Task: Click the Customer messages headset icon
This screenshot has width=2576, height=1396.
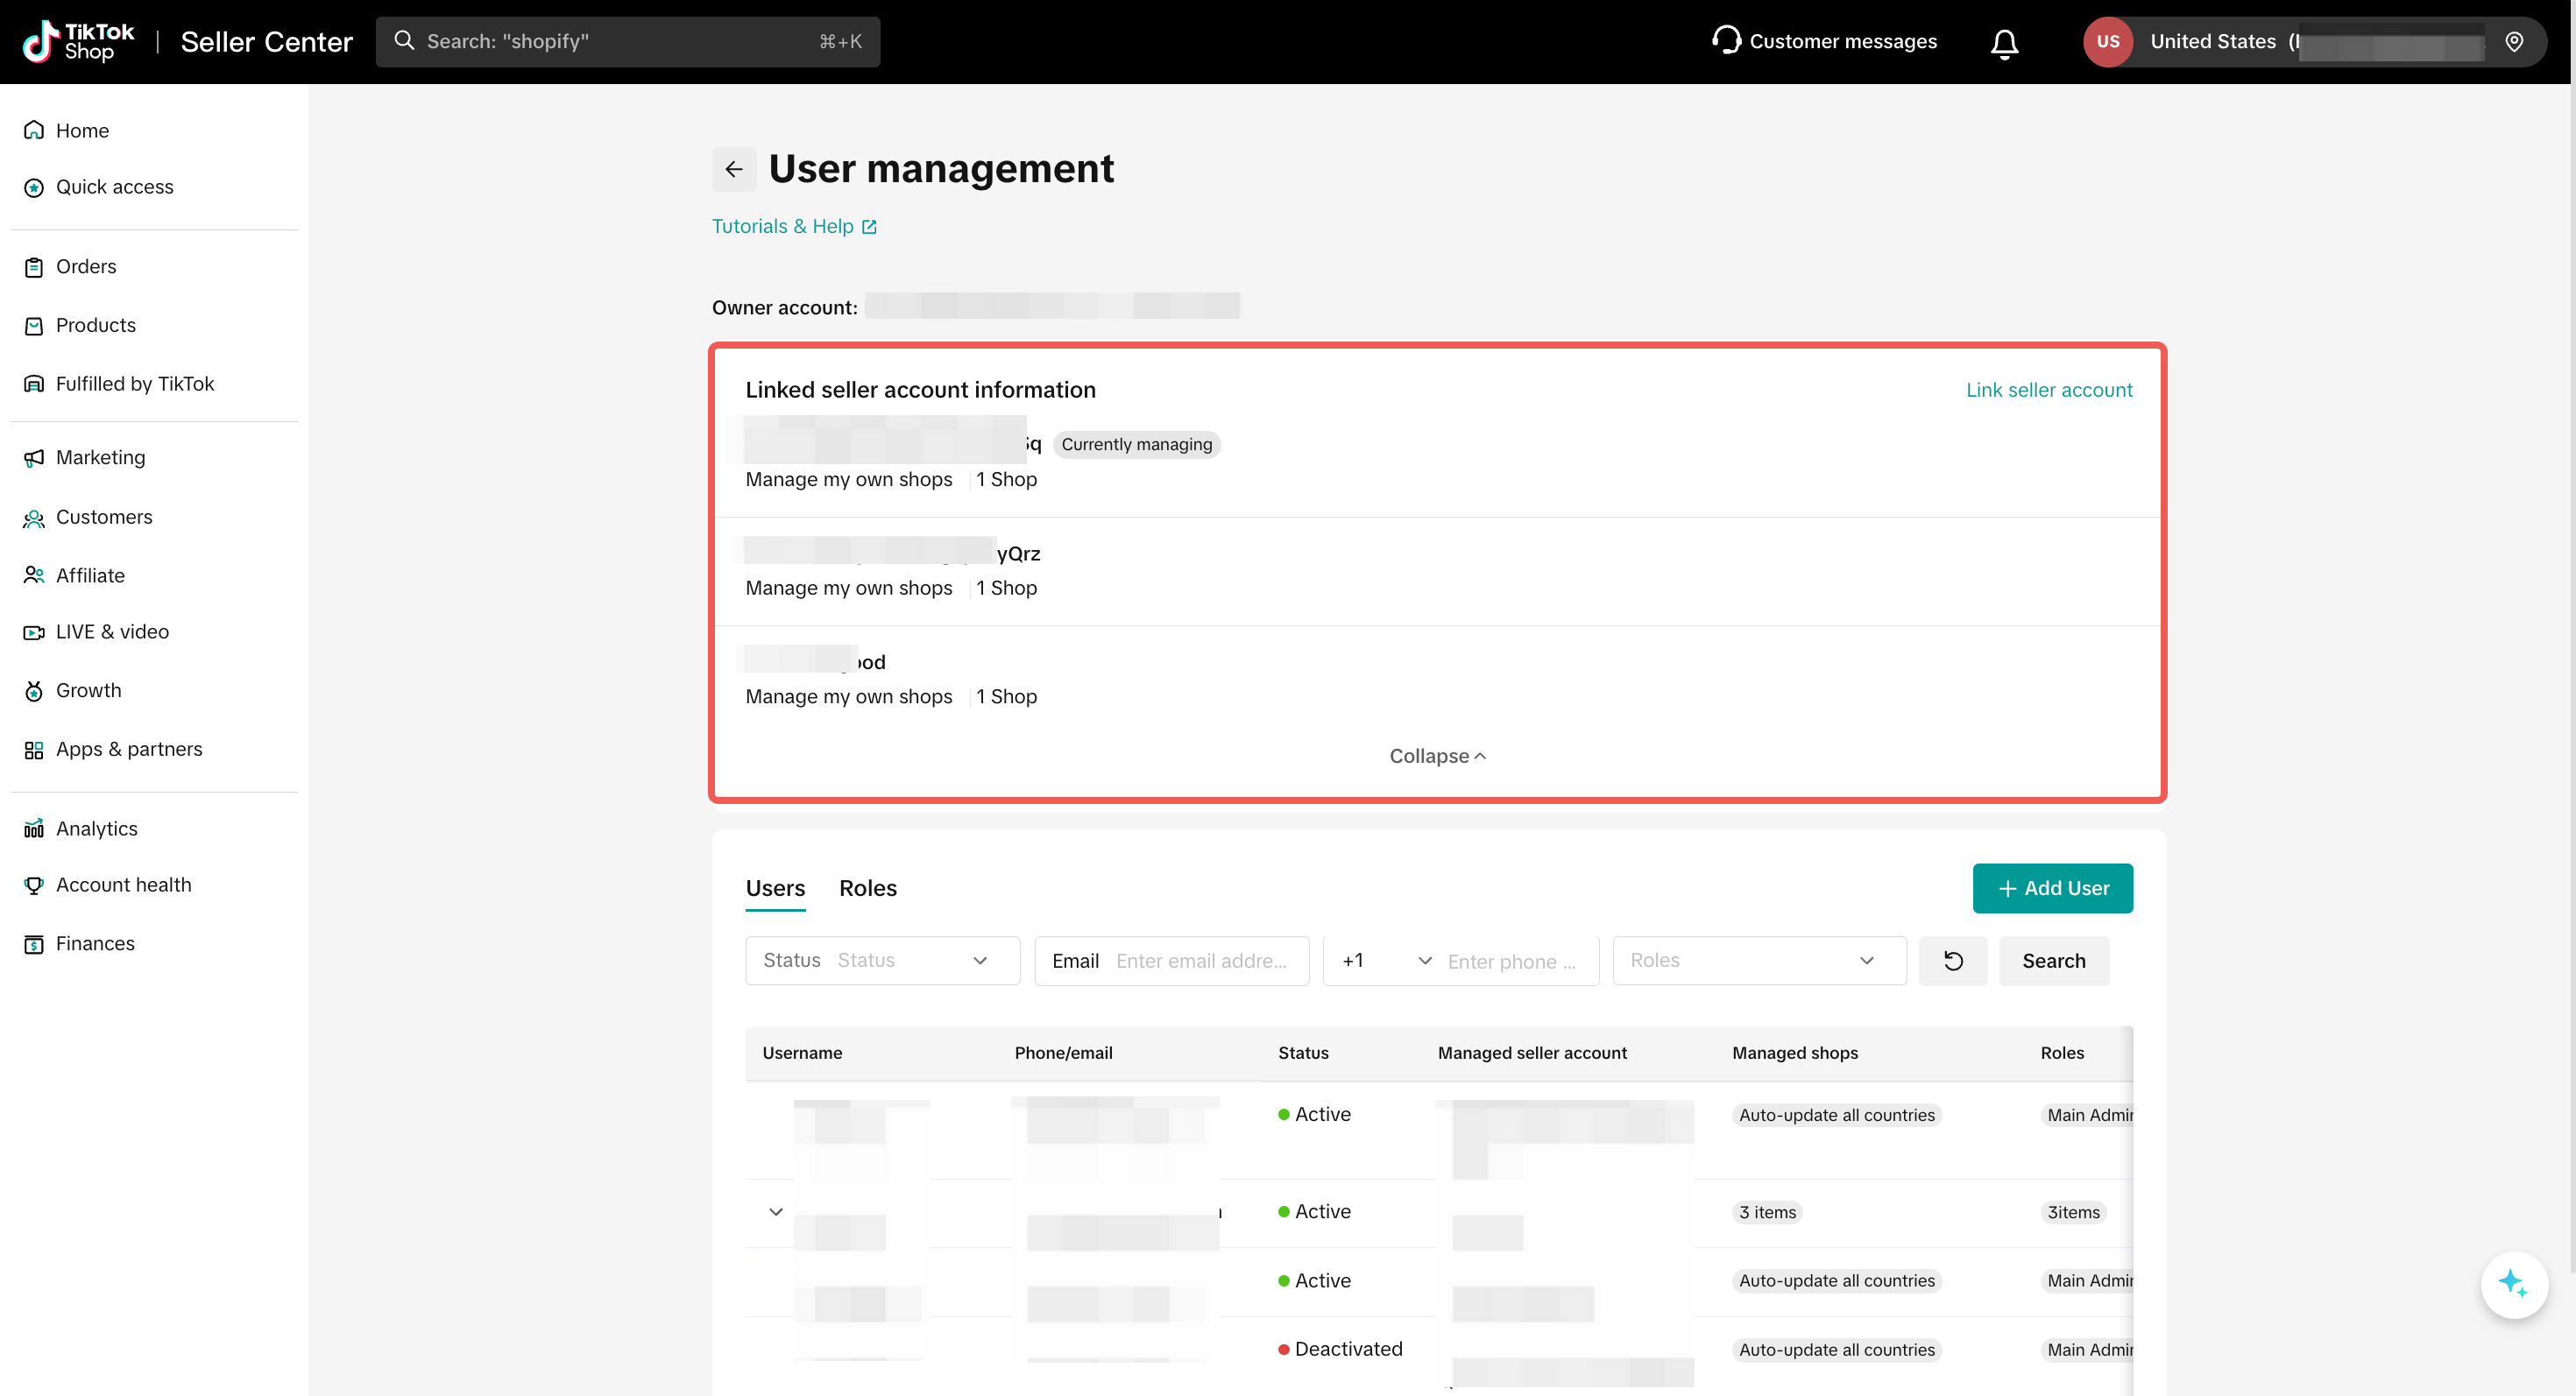Action: click(x=1726, y=40)
